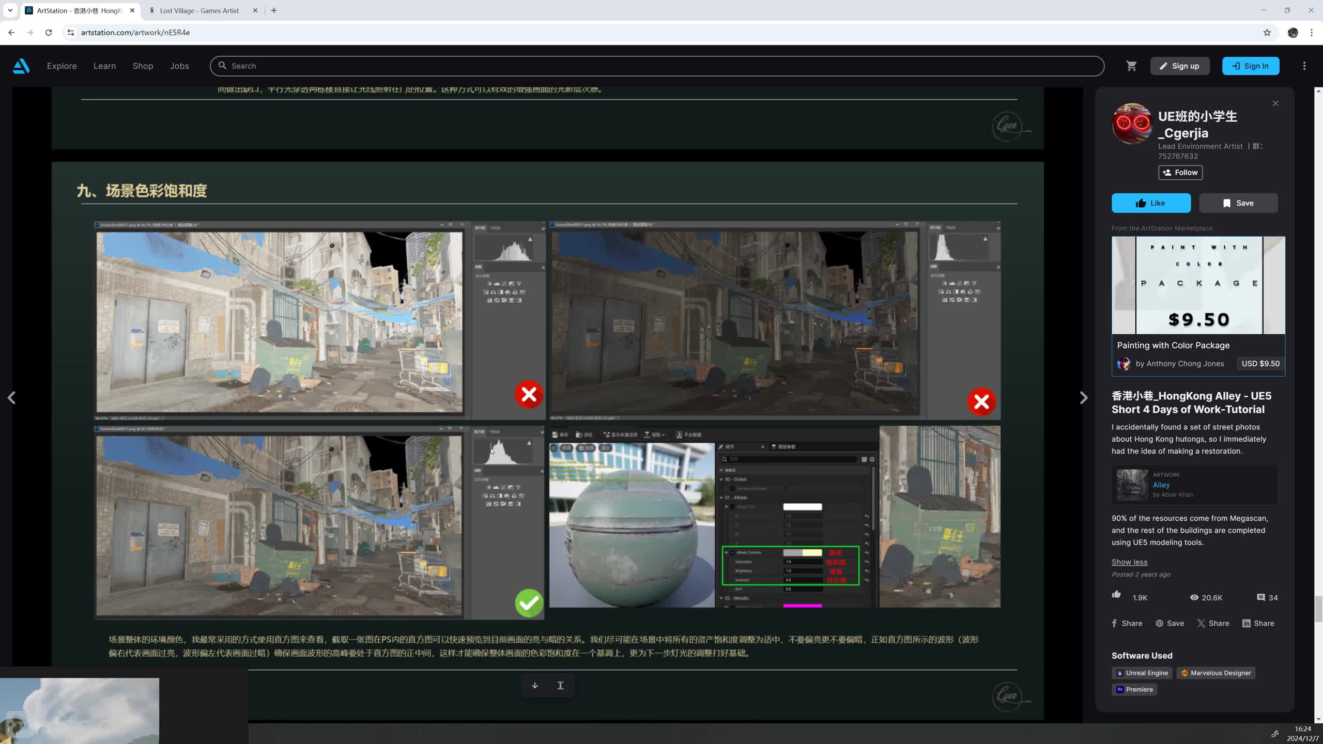Select the Premiere software tag

click(1134, 689)
